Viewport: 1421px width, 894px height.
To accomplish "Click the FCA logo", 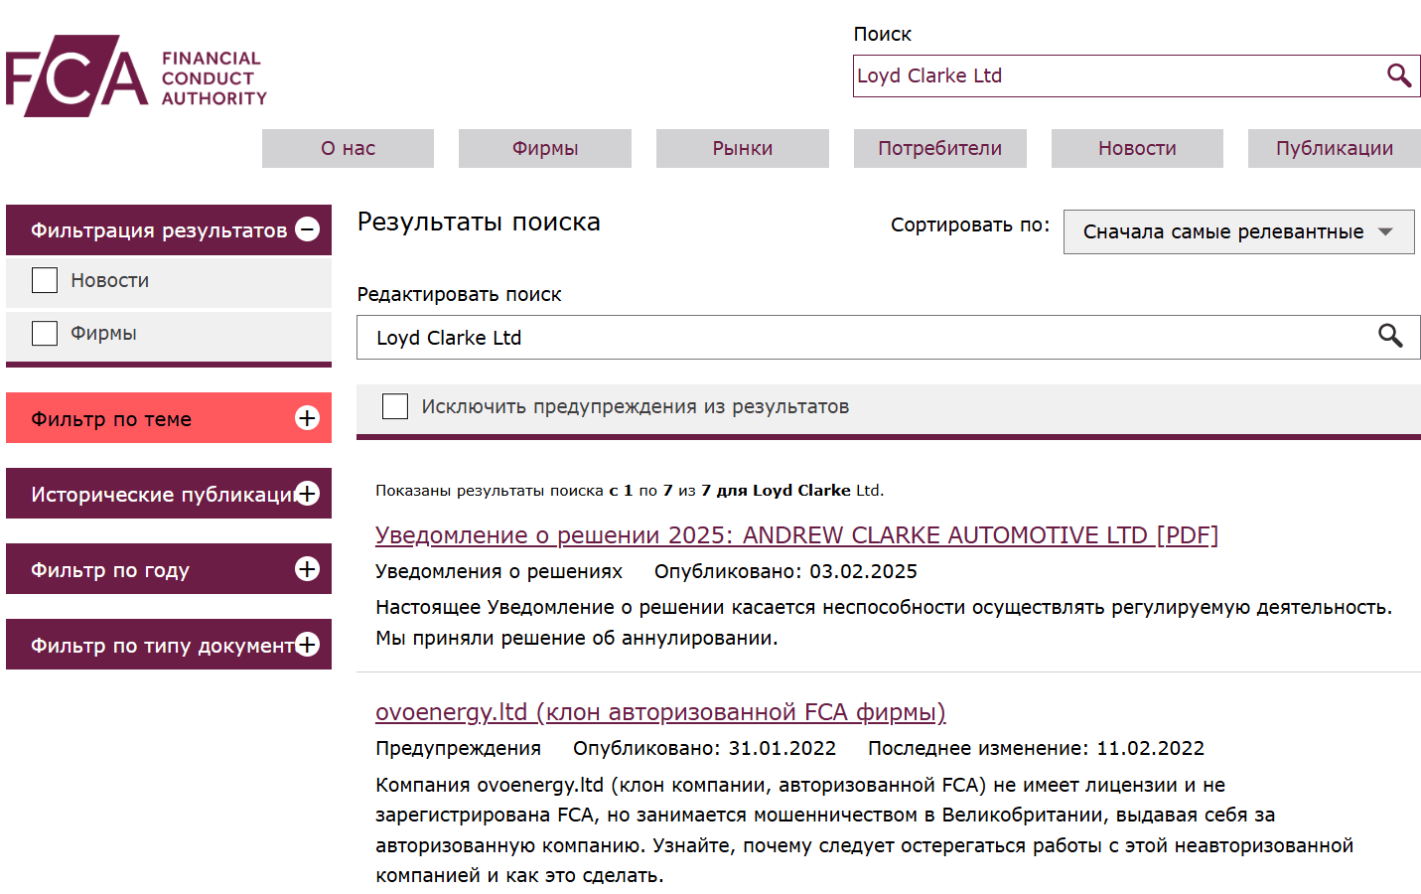I will point(136,76).
